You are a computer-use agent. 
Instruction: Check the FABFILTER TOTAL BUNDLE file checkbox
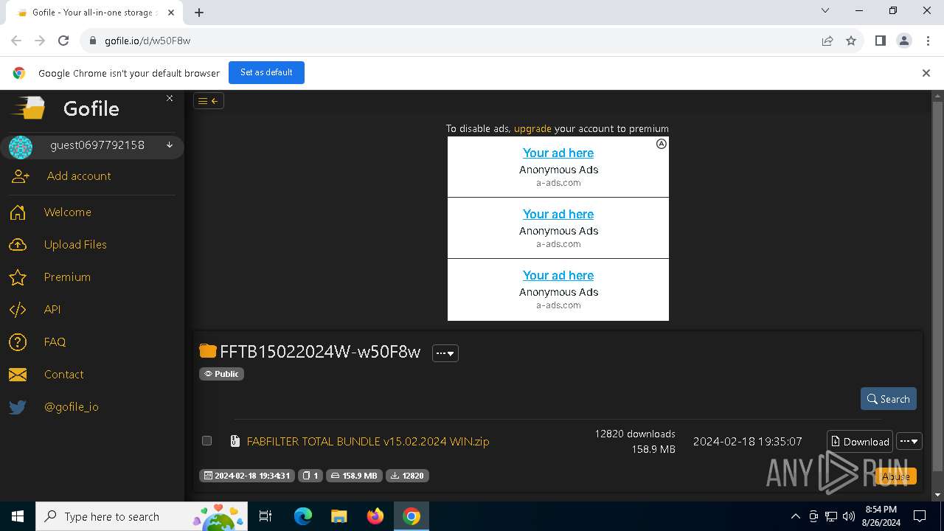(x=207, y=441)
